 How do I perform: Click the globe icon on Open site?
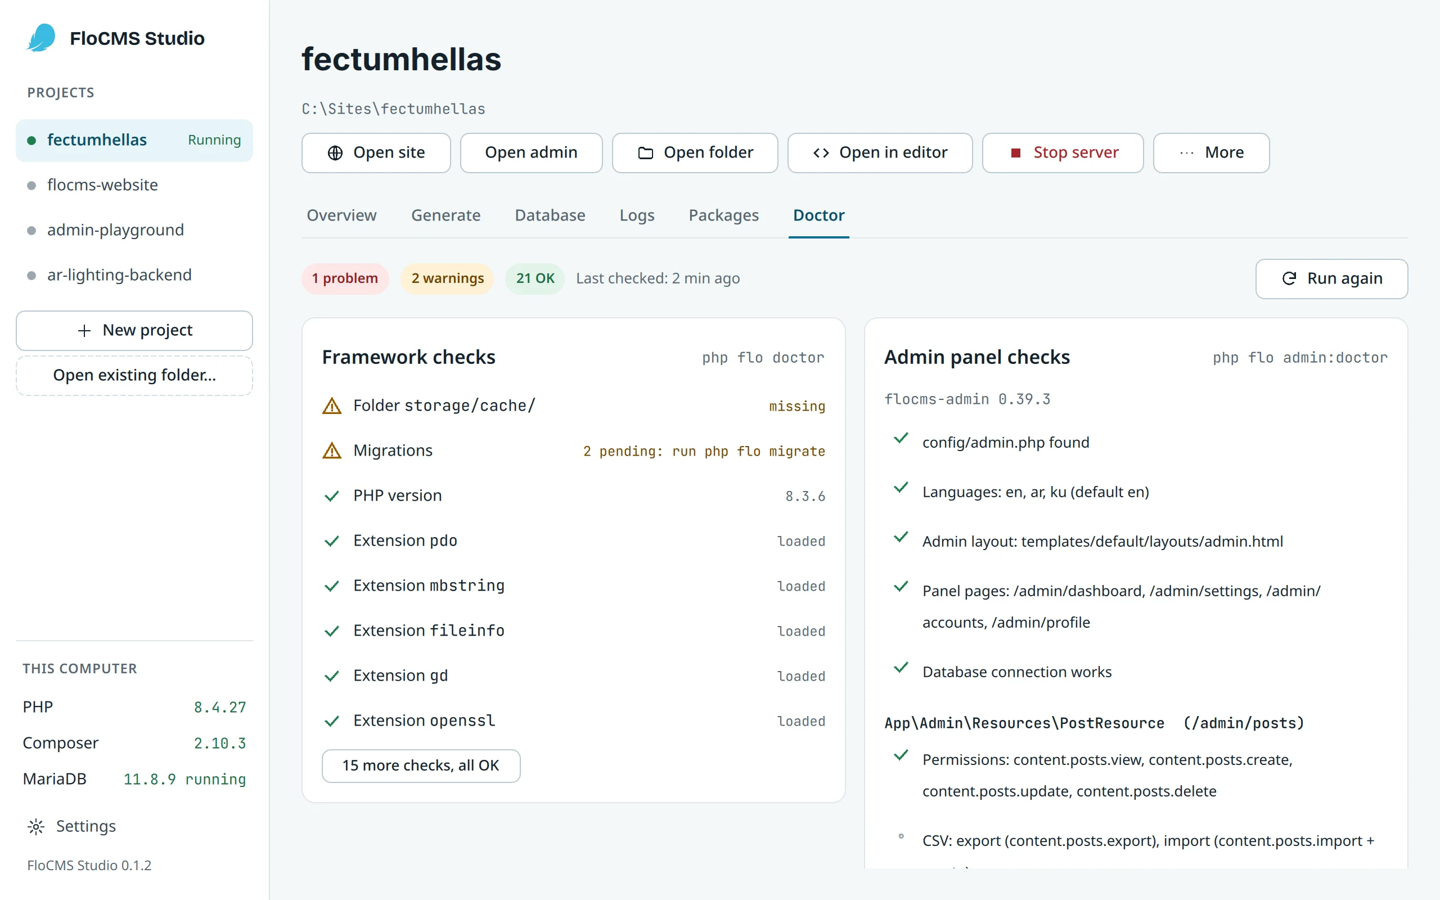(x=335, y=153)
